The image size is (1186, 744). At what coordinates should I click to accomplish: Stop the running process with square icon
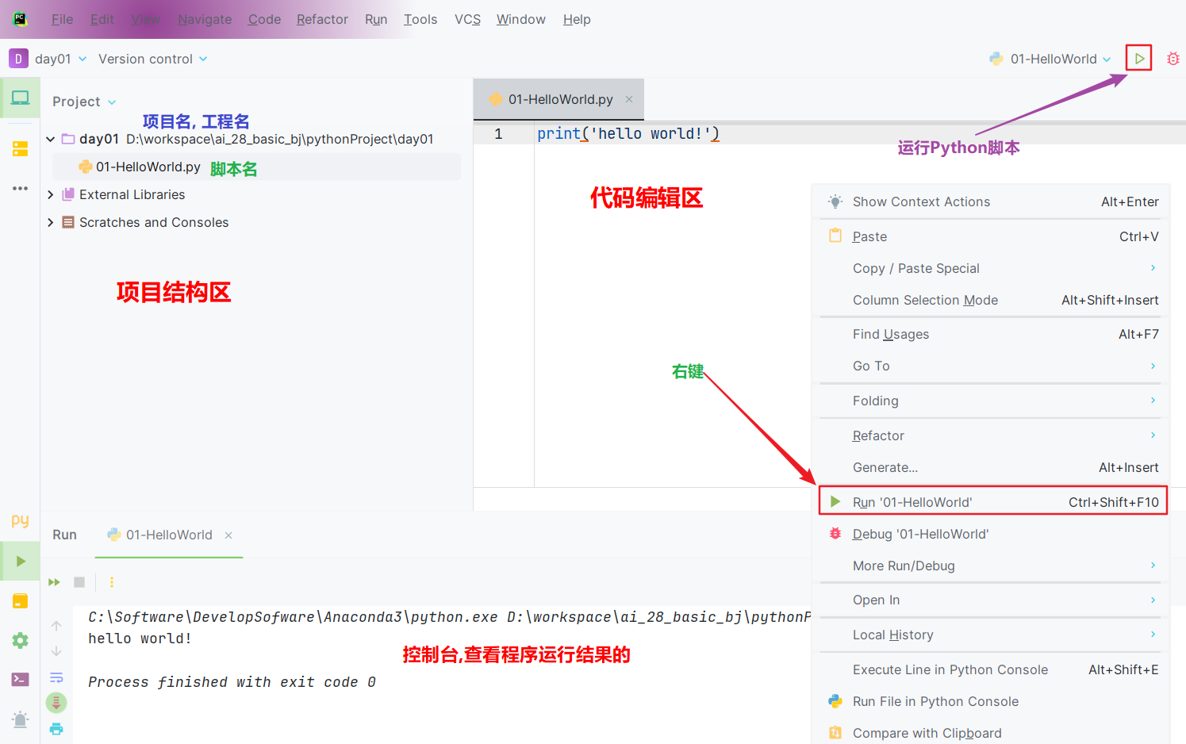coord(79,582)
